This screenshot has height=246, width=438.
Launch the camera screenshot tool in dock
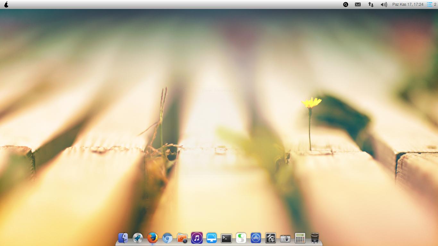point(285,239)
